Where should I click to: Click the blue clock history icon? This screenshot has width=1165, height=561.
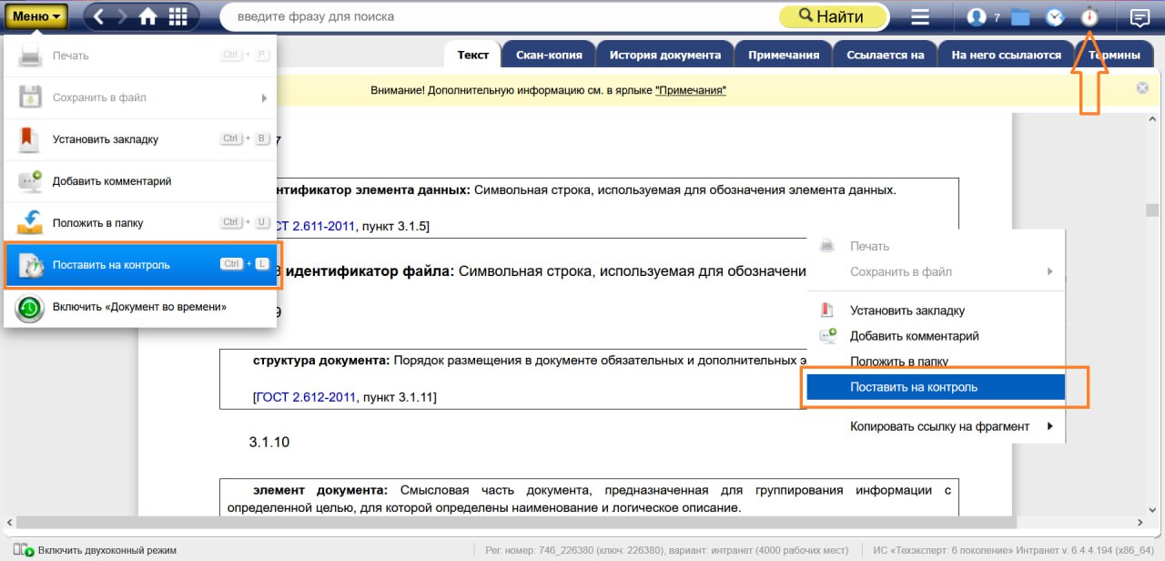pyautogui.click(x=1054, y=16)
